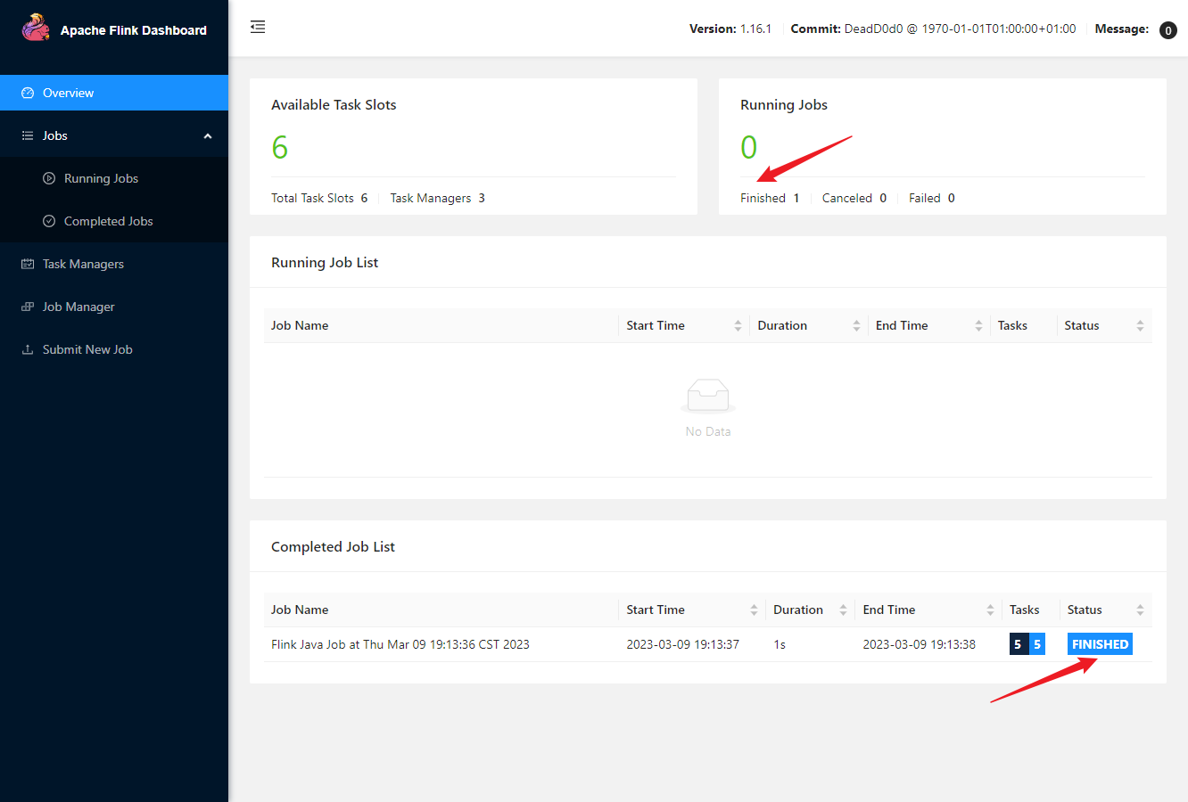Sort running job list by Status

tap(1140, 325)
